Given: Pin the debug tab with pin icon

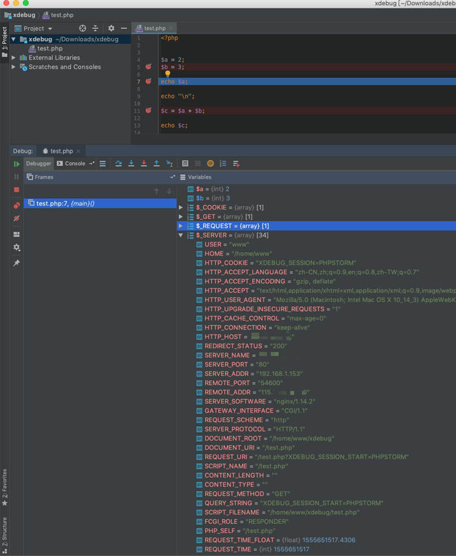Looking at the screenshot, I should (16, 263).
